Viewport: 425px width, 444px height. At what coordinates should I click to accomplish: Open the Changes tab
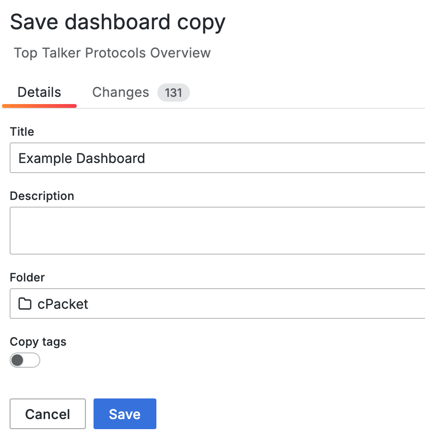click(141, 93)
